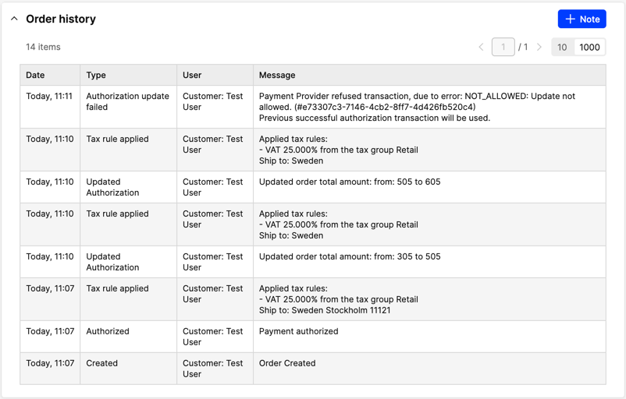This screenshot has height=399, width=626.
Task: Click the Date column header
Action: coord(35,76)
